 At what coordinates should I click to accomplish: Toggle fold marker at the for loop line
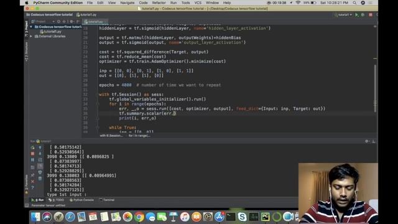click(98, 104)
